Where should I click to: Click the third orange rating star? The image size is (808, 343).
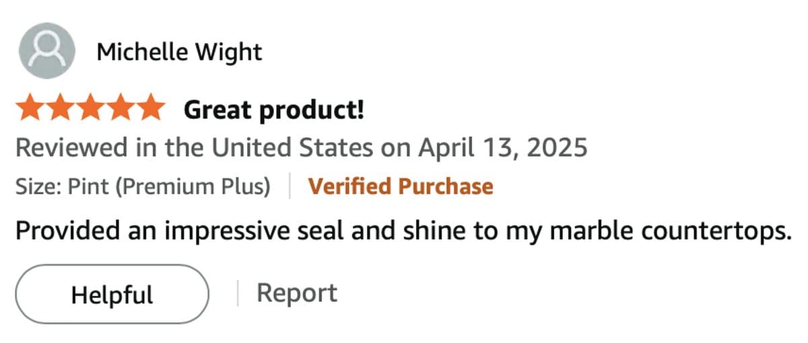point(91,108)
